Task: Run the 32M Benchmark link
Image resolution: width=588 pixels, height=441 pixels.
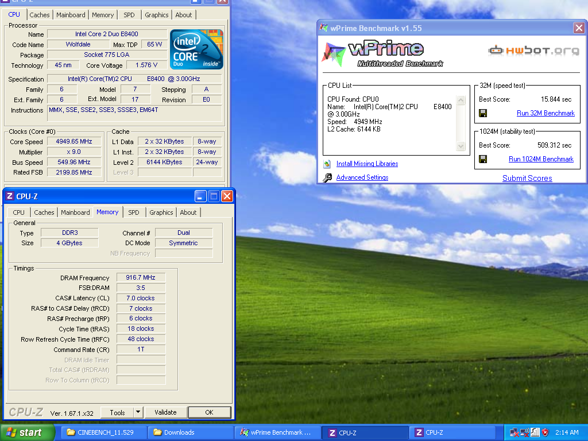Action: tap(546, 113)
